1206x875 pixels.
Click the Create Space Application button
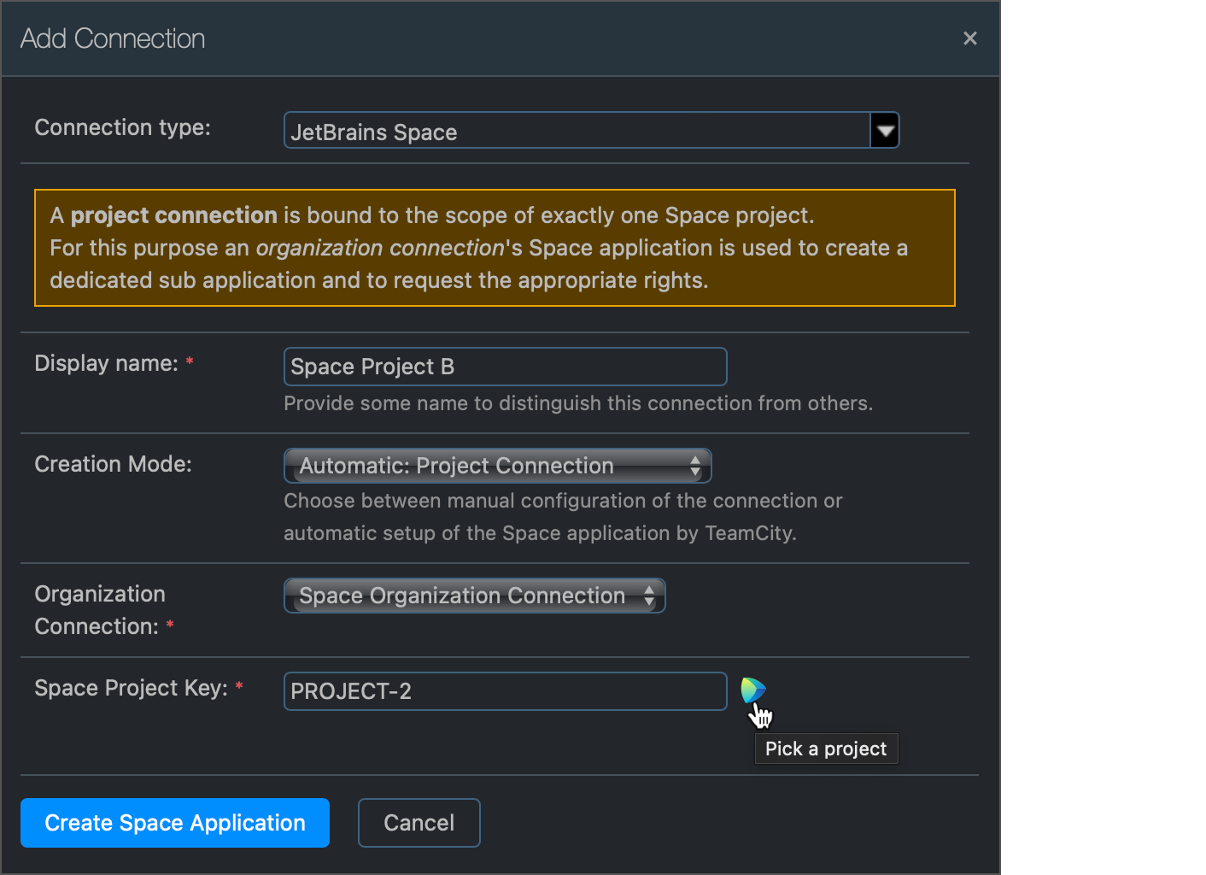click(x=175, y=823)
